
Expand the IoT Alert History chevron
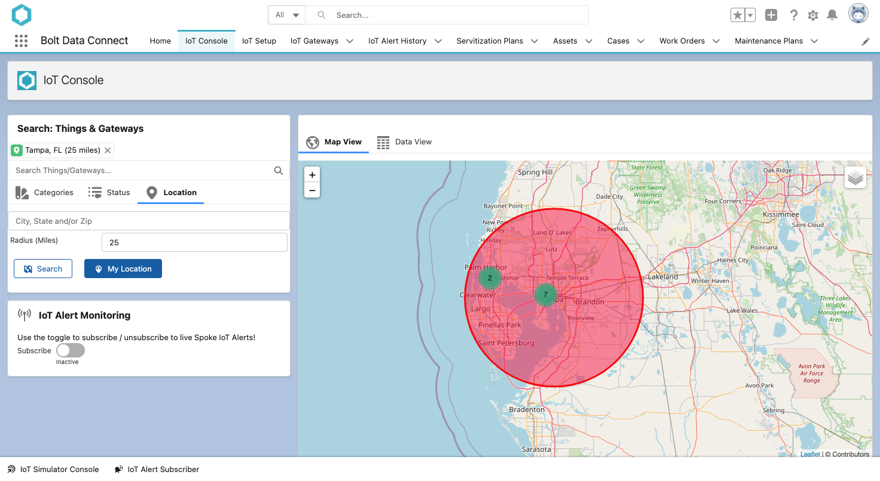coord(438,41)
